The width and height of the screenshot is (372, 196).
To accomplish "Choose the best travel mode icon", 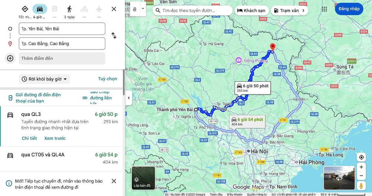I will pyautogui.click(x=25, y=9).
